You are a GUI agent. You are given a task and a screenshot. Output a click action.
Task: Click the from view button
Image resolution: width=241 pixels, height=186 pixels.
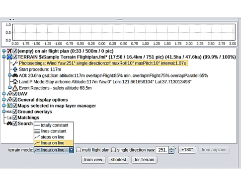(x=93, y=160)
